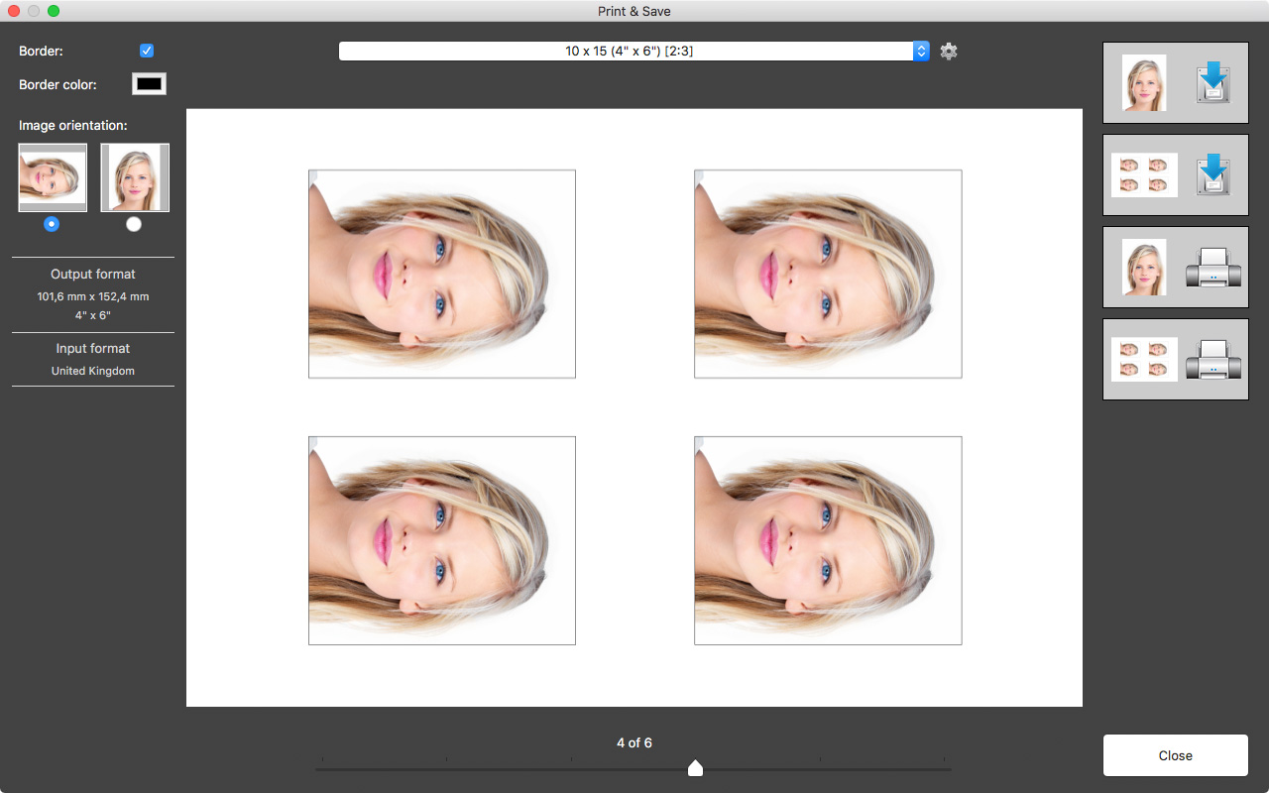Click the Output format label
The width and height of the screenshot is (1269, 793).
point(93,274)
